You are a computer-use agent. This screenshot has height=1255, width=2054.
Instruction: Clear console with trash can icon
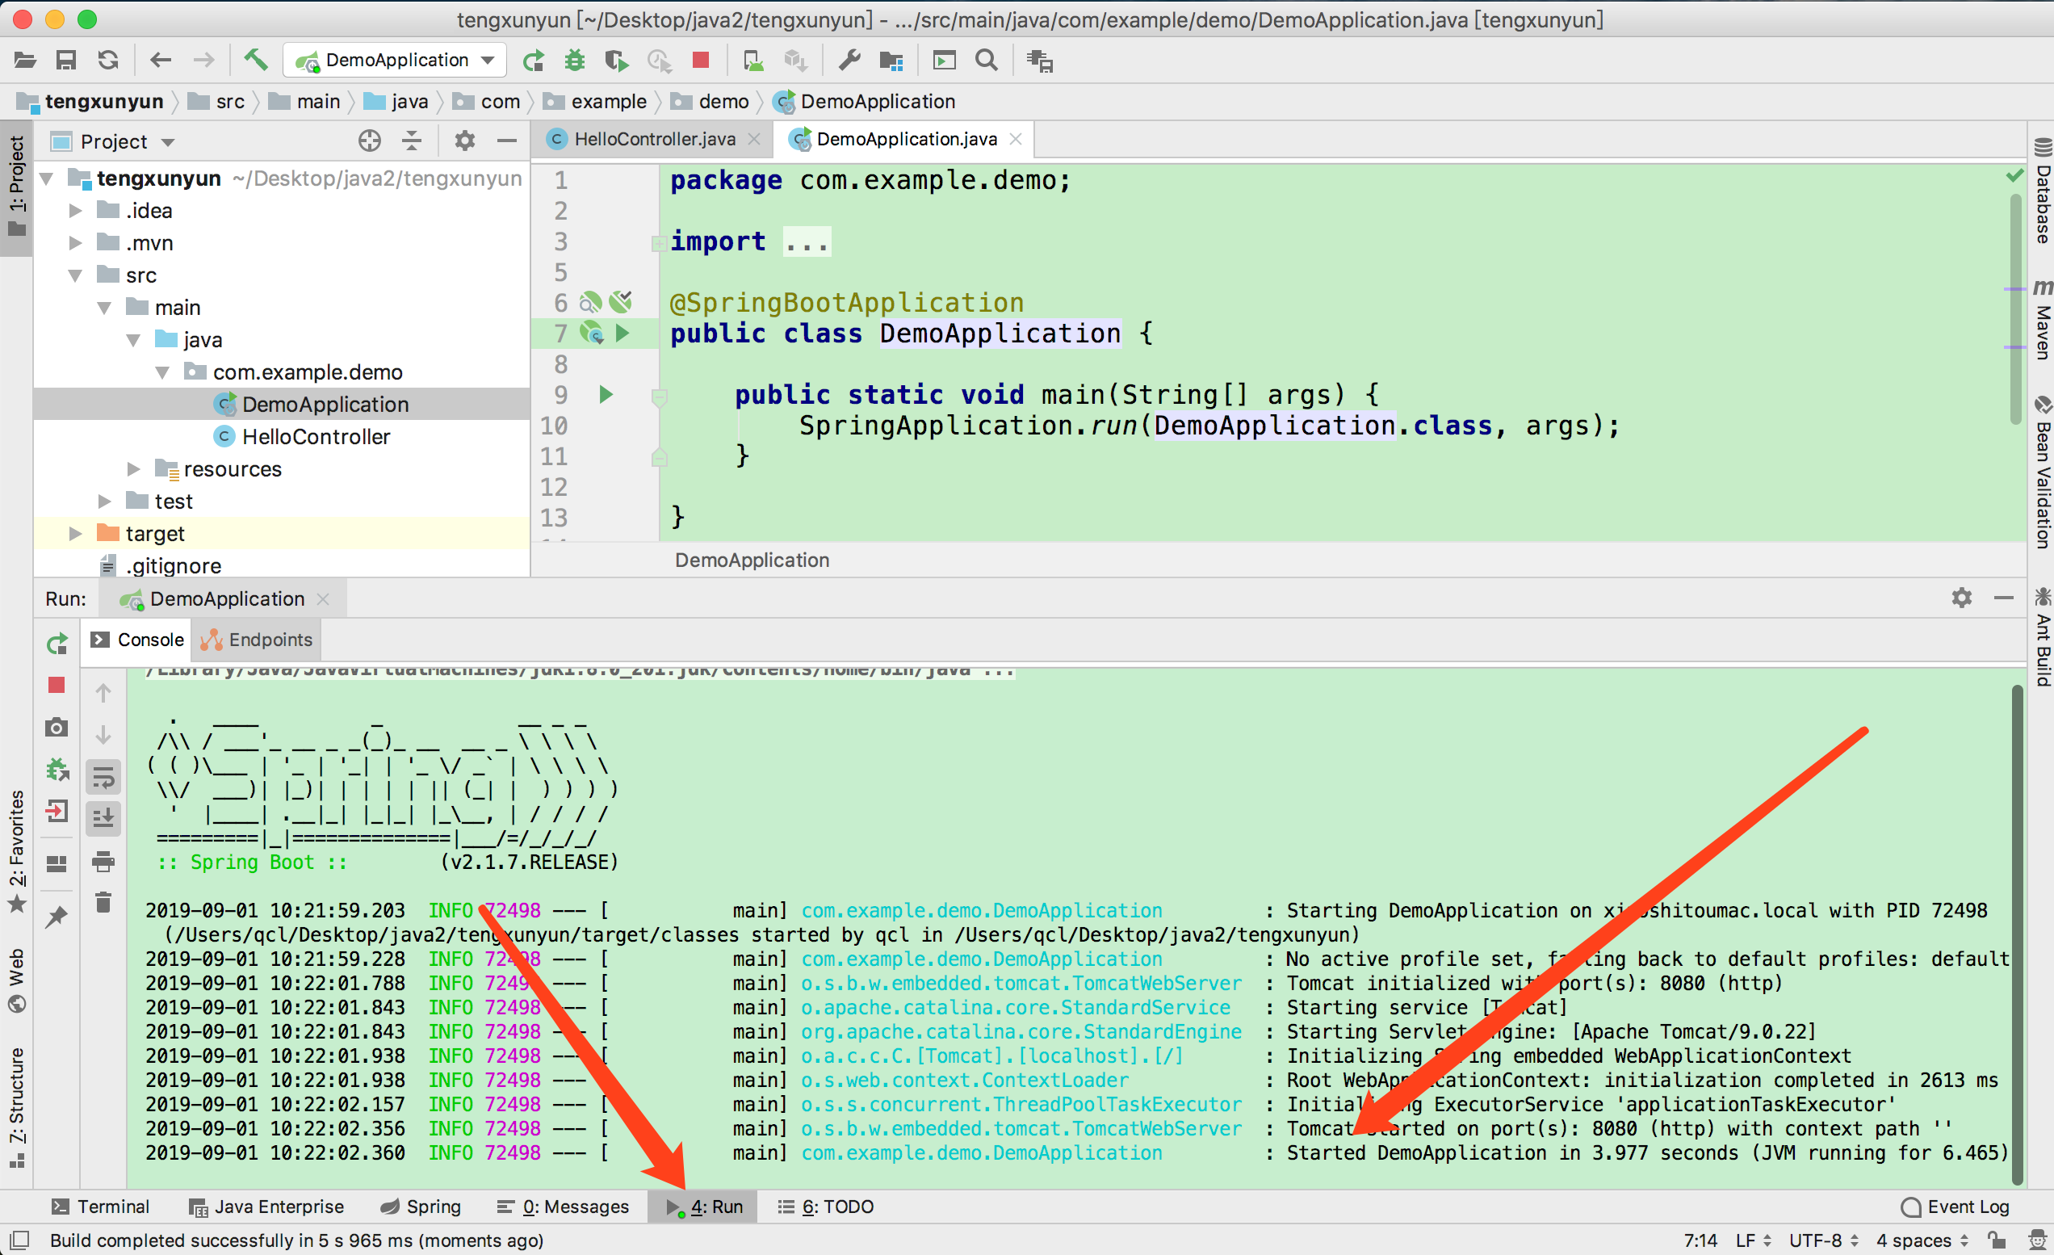[x=103, y=902]
